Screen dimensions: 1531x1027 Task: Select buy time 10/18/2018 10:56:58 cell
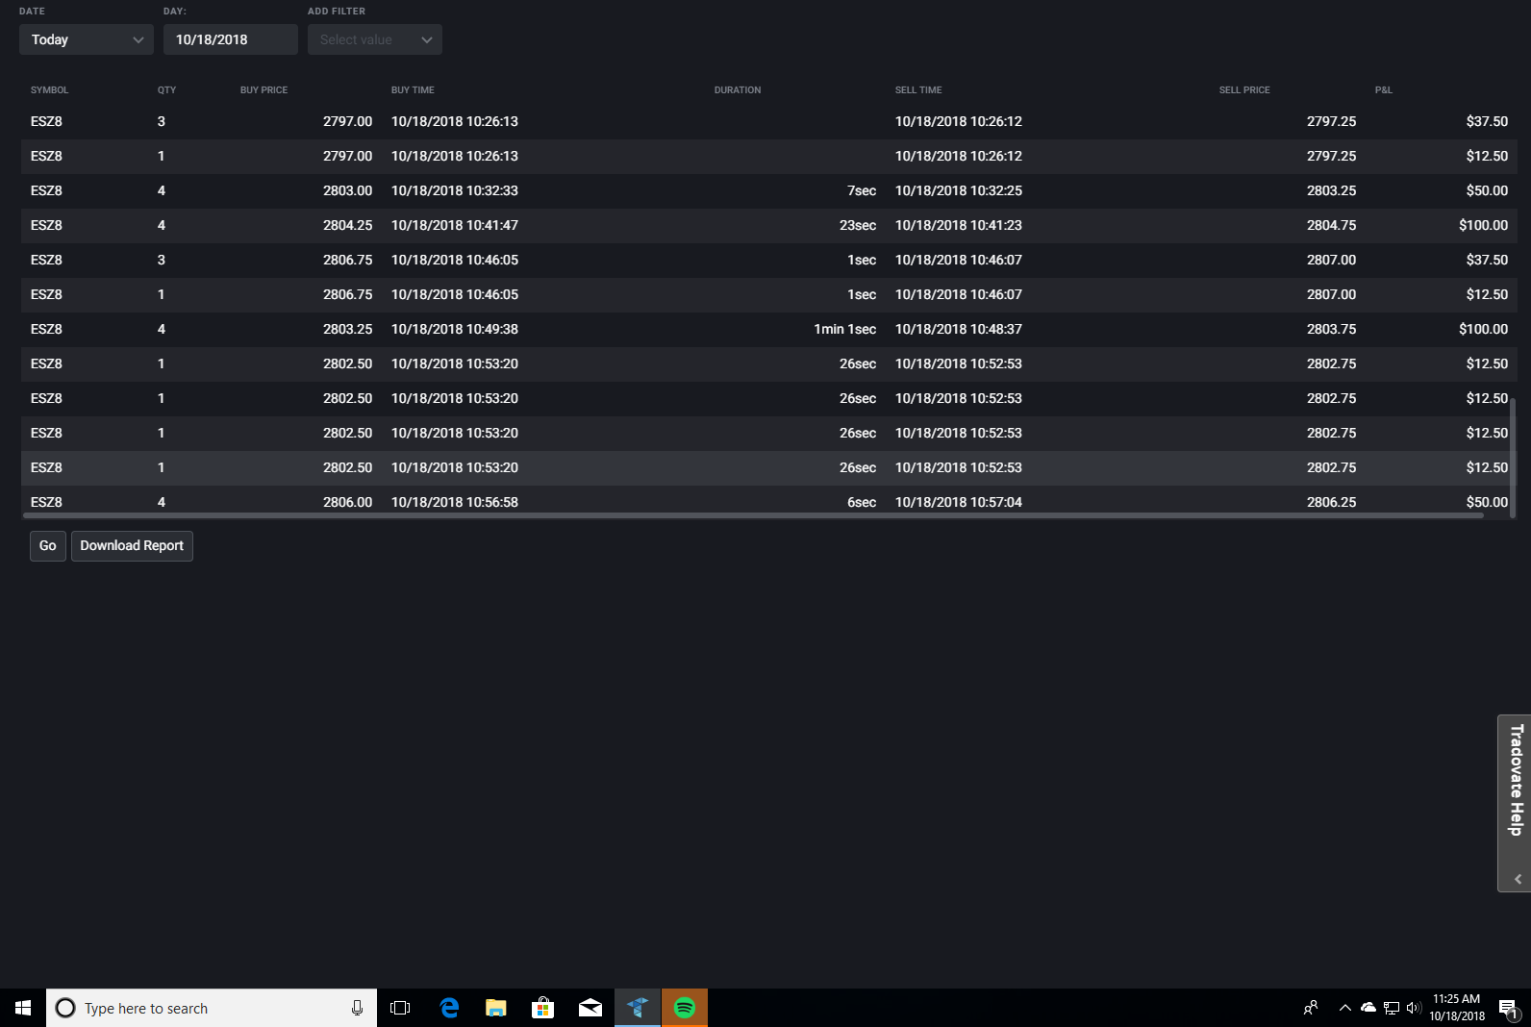[455, 502]
